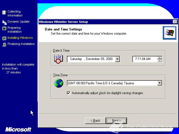The image size is (179, 134).
Task: Click the Installing Windows step icon
Action: pyautogui.click(x=4, y=39)
